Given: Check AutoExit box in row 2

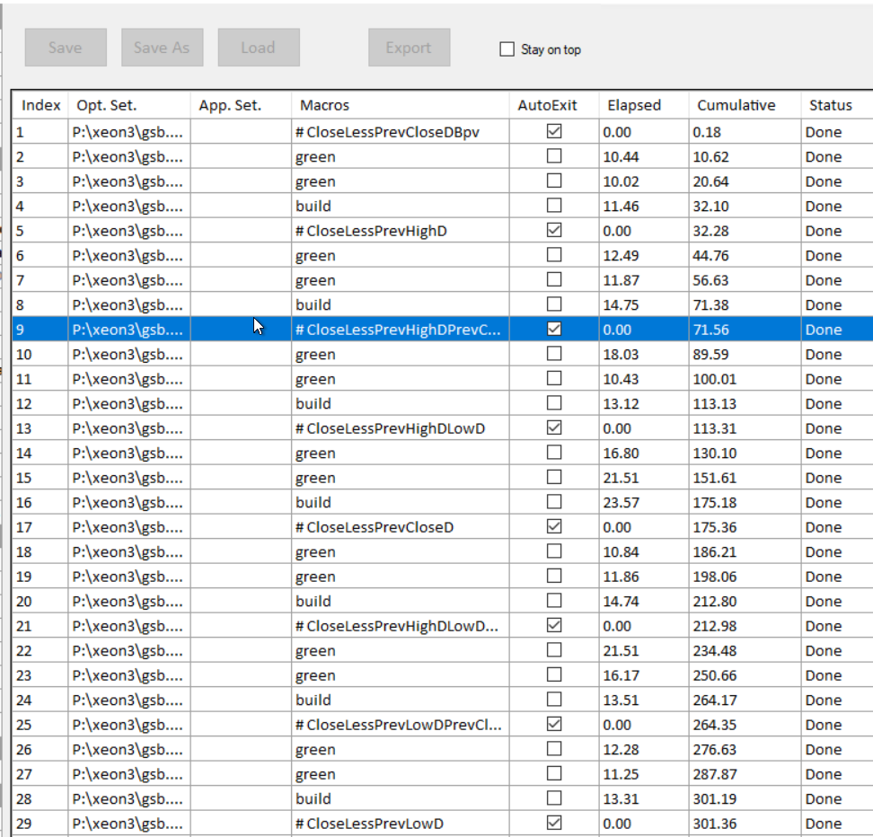Looking at the screenshot, I should pos(554,156).
